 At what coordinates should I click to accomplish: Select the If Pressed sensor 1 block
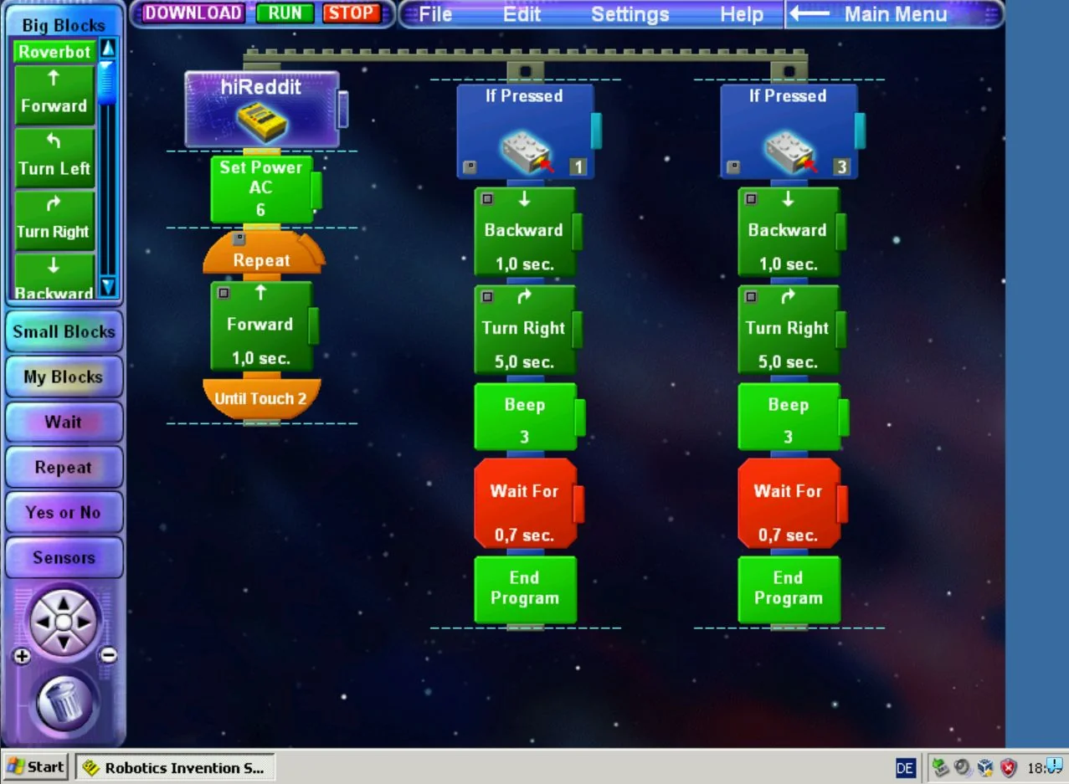click(525, 131)
